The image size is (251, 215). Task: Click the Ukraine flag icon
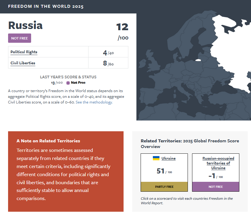tap(156, 158)
